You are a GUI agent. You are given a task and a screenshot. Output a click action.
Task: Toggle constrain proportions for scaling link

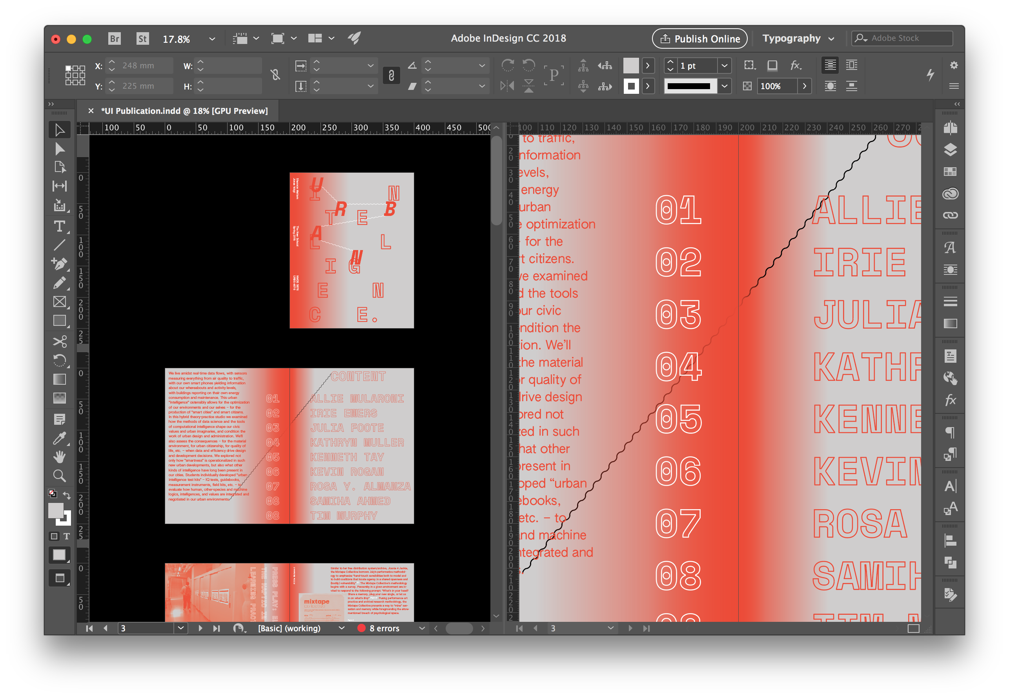[x=391, y=76]
